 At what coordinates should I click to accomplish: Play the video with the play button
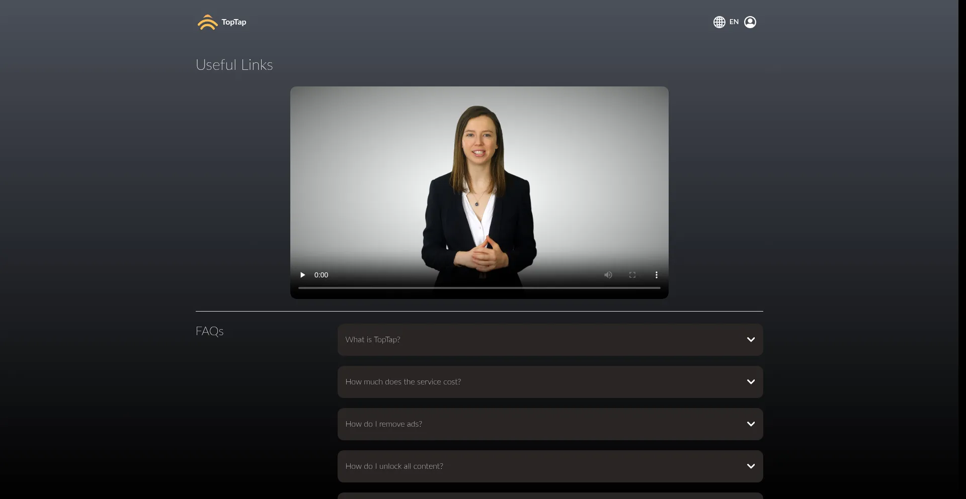click(x=302, y=275)
